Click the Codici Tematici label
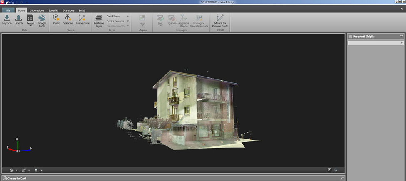 [115, 21]
